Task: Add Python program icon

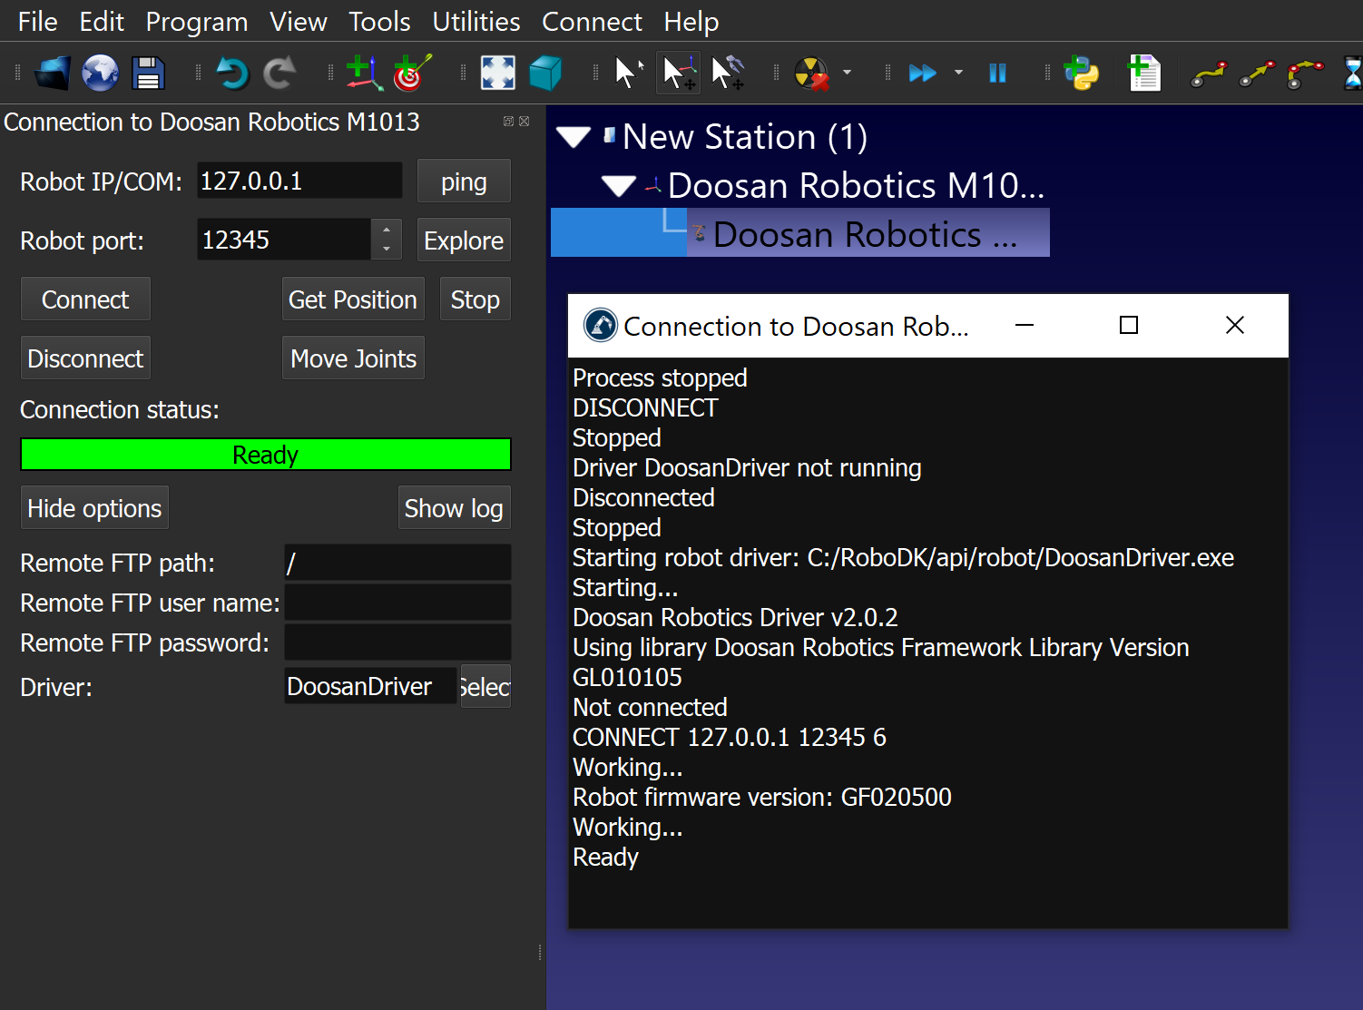Action: click(x=1081, y=73)
